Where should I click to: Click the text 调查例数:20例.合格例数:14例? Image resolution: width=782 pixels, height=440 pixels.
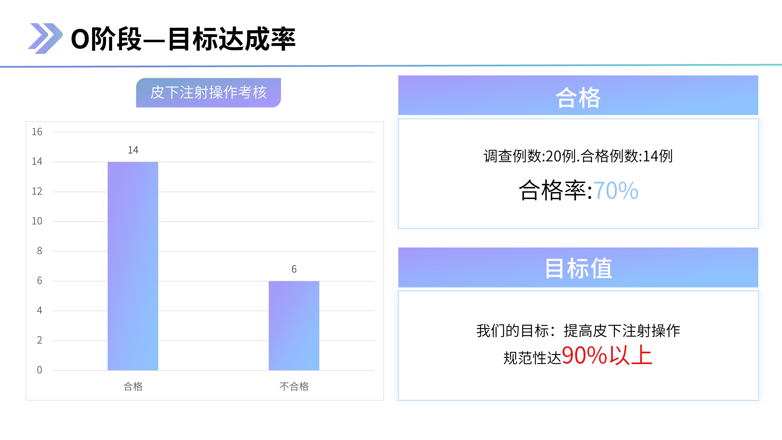[x=578, y=156]
